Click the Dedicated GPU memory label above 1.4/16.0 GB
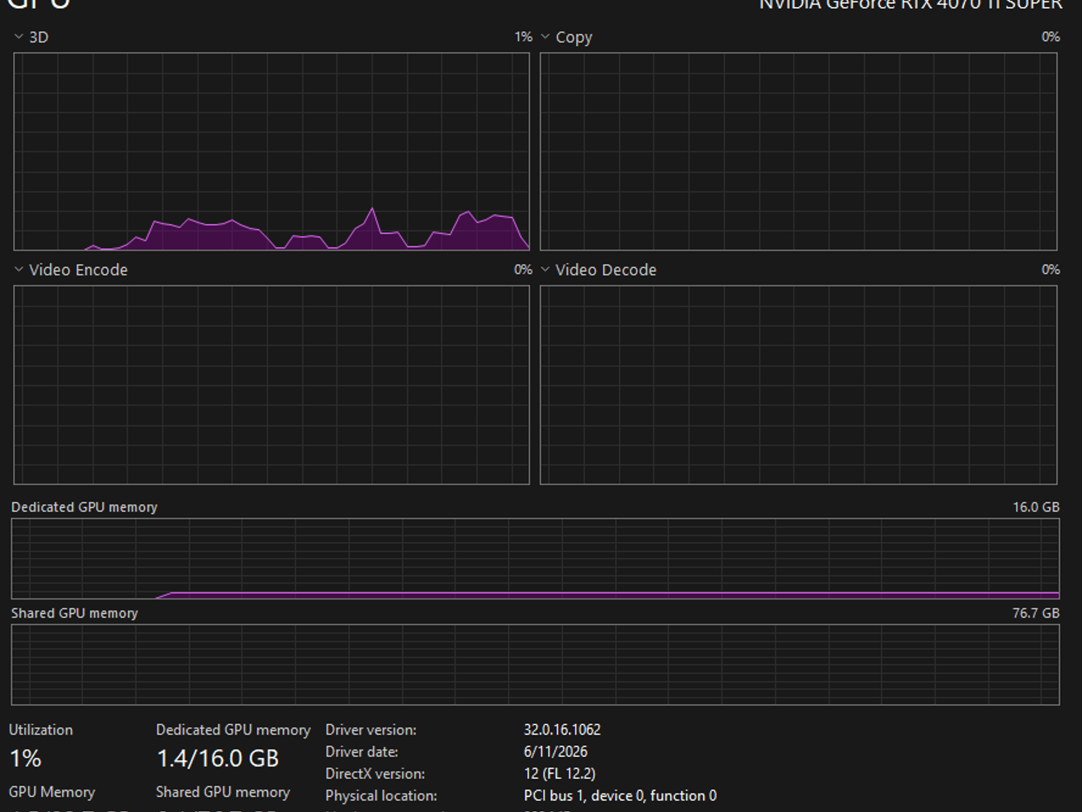The height and width of the screenshot is (812, 1082). click(233, 730)
